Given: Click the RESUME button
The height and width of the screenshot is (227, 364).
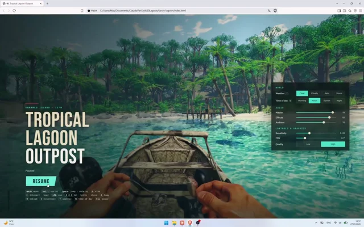Looking at the screenshot, I should click(x=41, y=181).
